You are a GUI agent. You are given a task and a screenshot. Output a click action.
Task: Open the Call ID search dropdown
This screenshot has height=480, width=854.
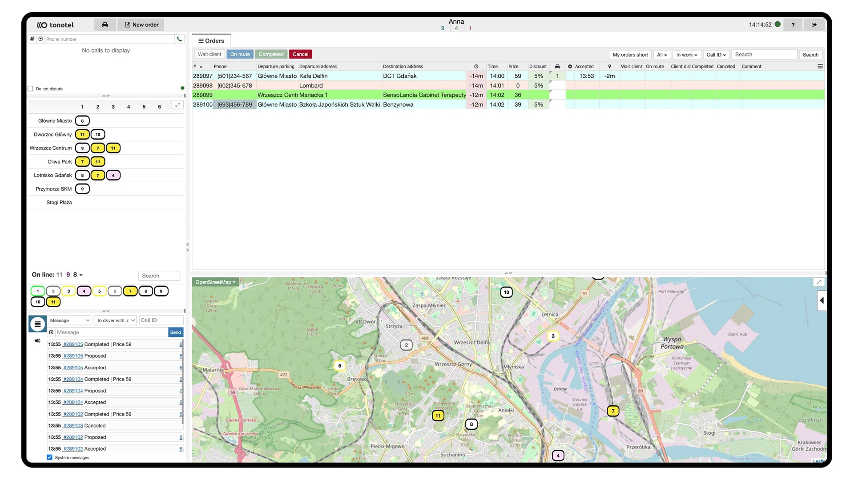[716, 55]
